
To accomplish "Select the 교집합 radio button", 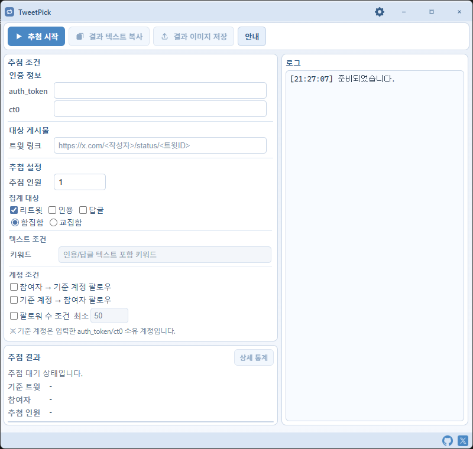I will point(54,222).
